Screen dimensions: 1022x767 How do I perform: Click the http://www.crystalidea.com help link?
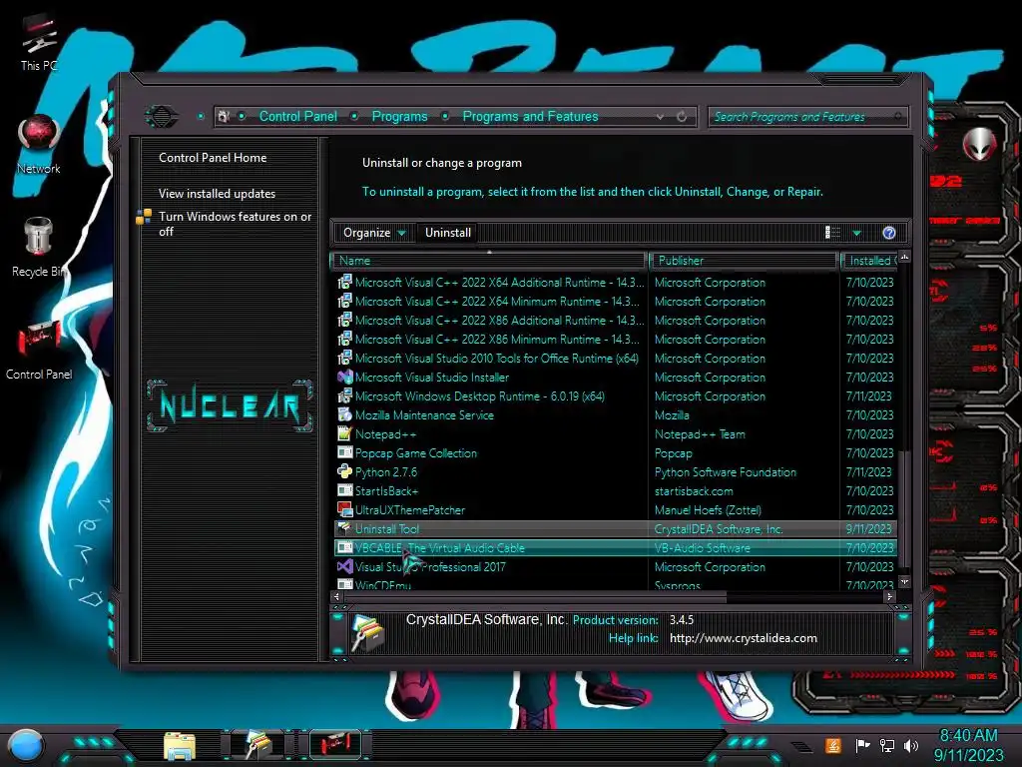743,638
